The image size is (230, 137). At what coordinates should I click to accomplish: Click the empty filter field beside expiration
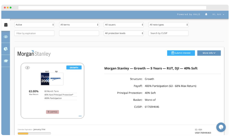click(79, 33)
